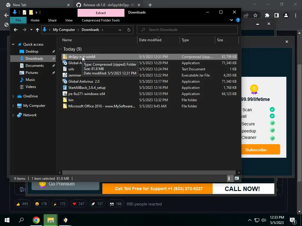Switch to the Home ribbon tab
Screen dimensions: 302x226
[35, 20]
